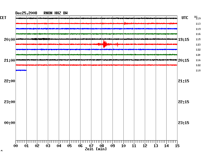
Task: Click minute tick label 10
Action: point(123,146)
